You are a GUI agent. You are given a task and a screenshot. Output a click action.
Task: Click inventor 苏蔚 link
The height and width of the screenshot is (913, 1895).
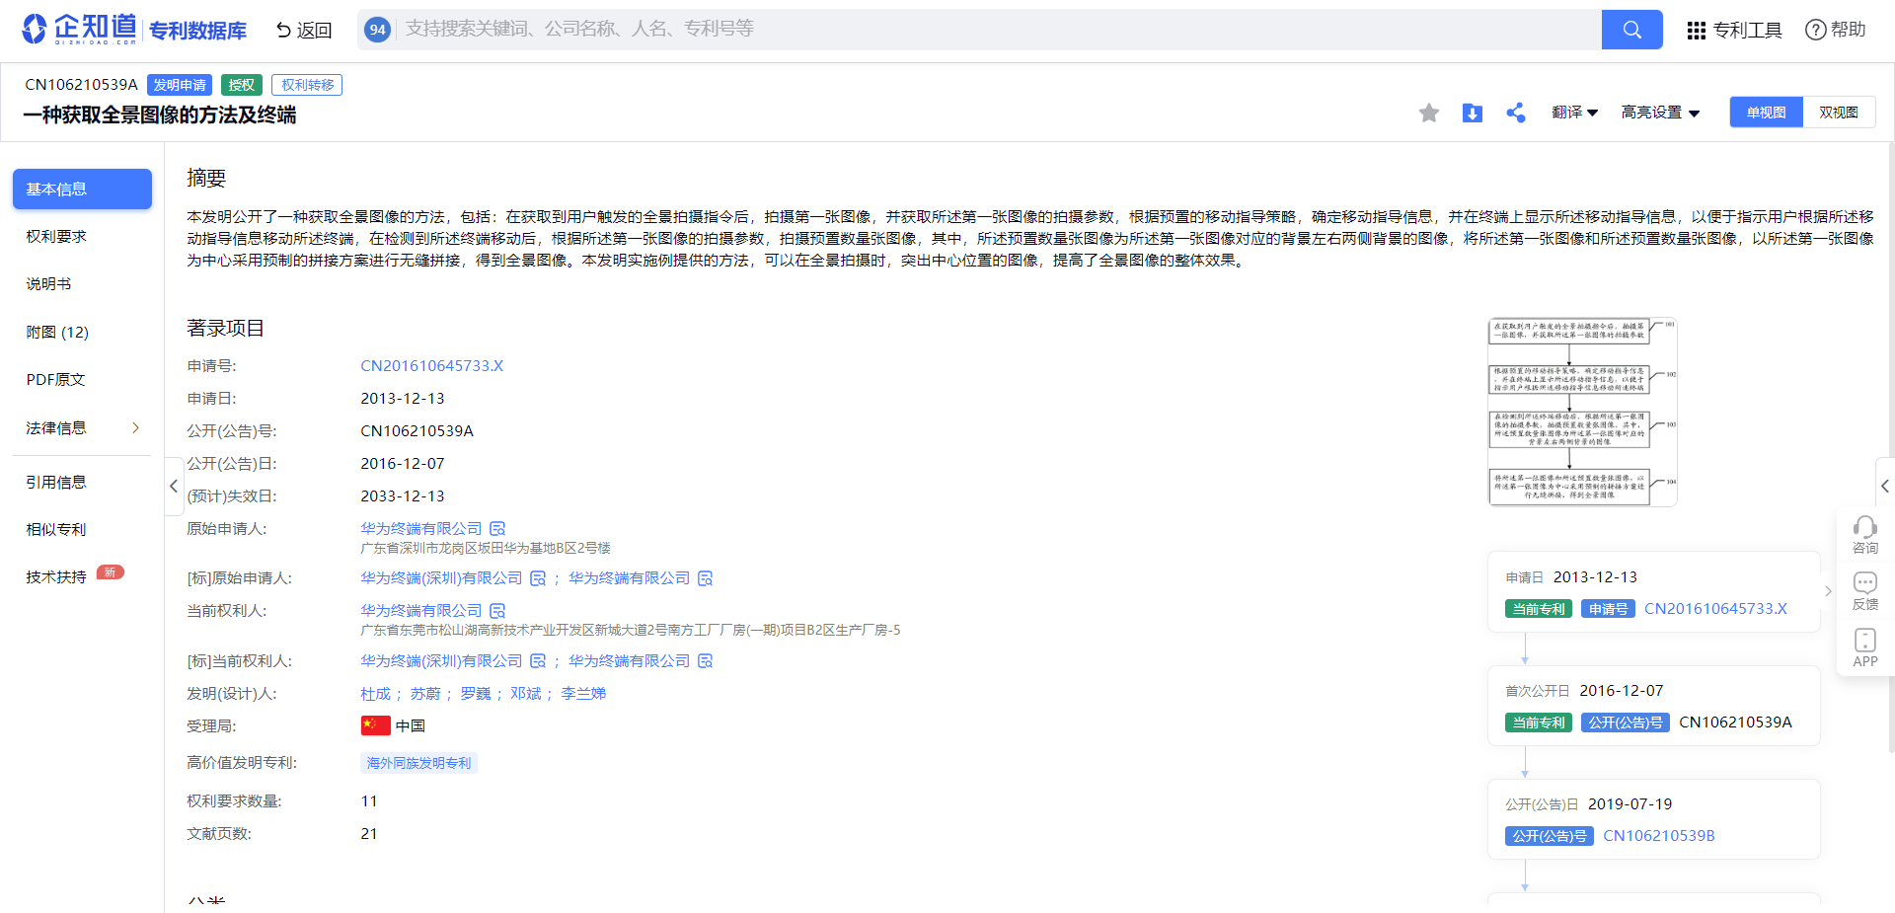pos(425,694)
